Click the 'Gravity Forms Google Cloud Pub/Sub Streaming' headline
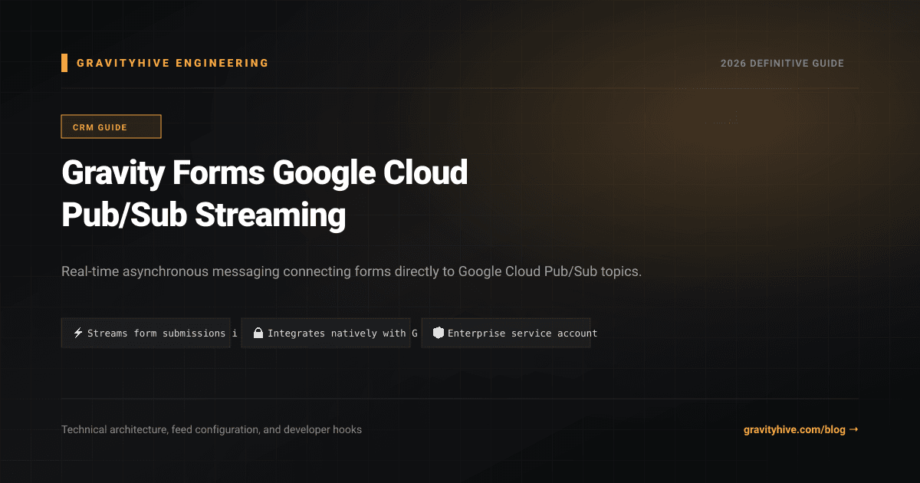 point(264,195)
